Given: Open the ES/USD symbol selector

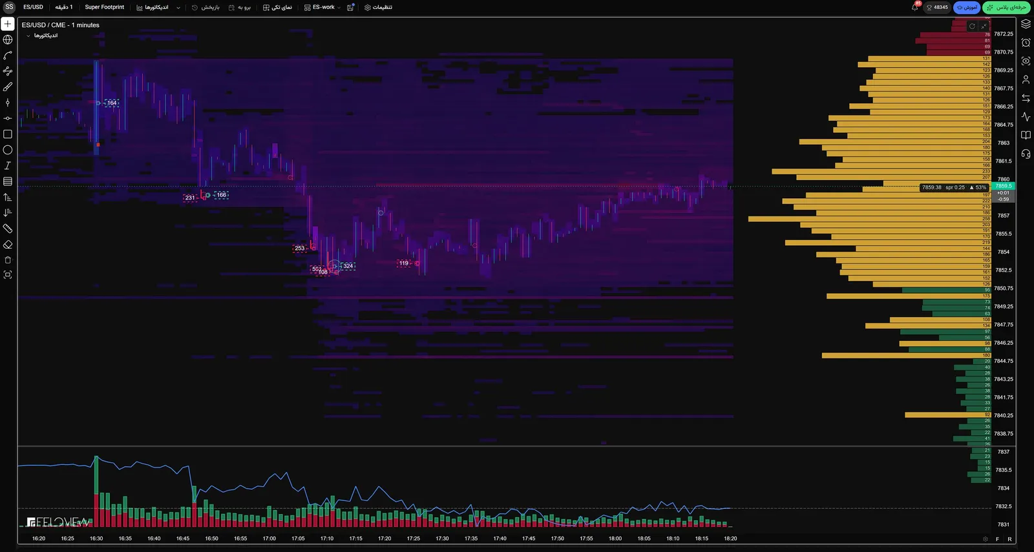Looking at the screenshot, I should click(34, 7).
